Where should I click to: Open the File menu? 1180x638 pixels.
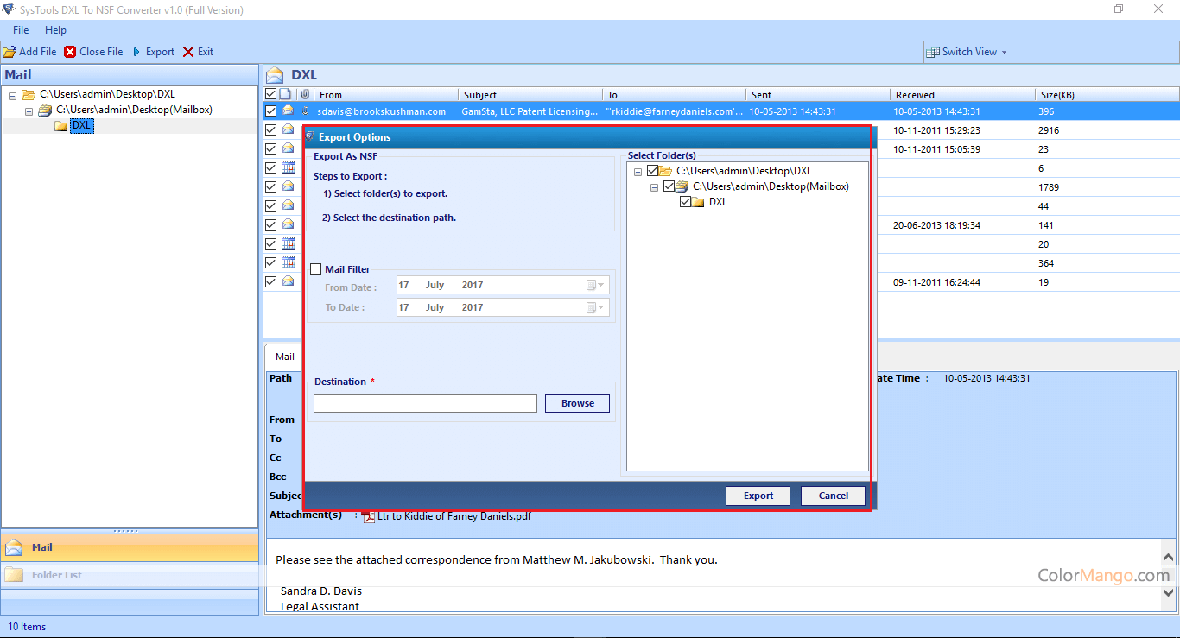tap(21, 30)
